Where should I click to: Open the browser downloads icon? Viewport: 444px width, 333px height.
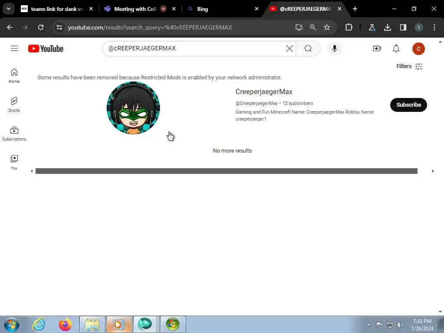click(387, 27)
